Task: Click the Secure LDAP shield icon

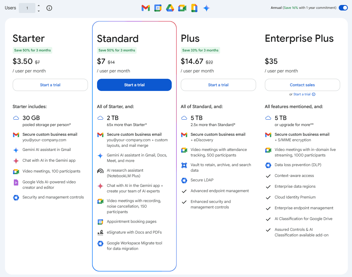Action: [184, 180]
